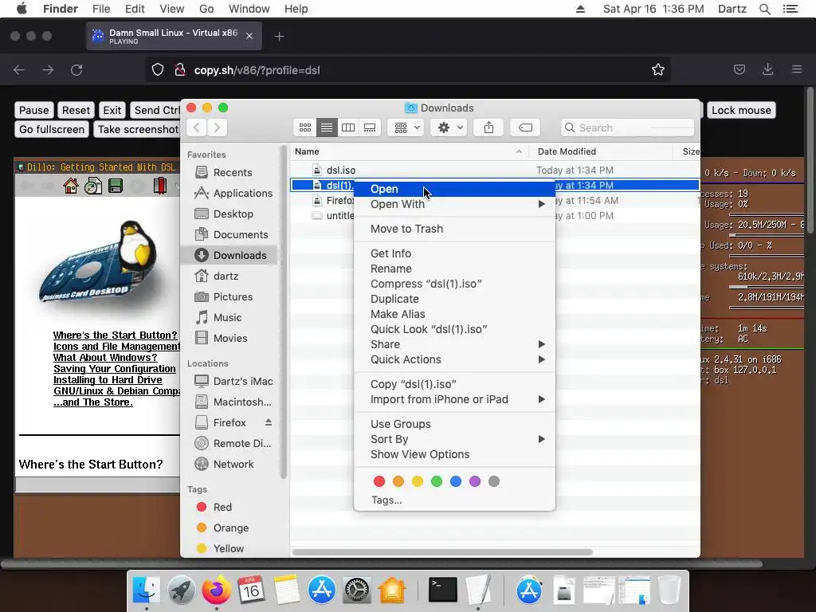The height and width of the screenshot is (612, 816).
Task: Open Documents in Finder sidebar
Action: [232, 235]
